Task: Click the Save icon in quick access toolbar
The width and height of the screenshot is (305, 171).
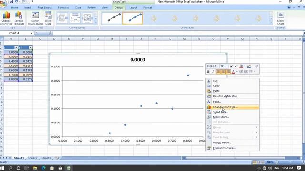Action: (11, 2)
